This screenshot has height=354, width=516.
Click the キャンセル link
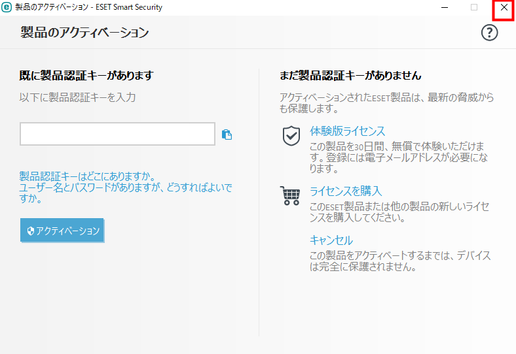click(331, 240)
